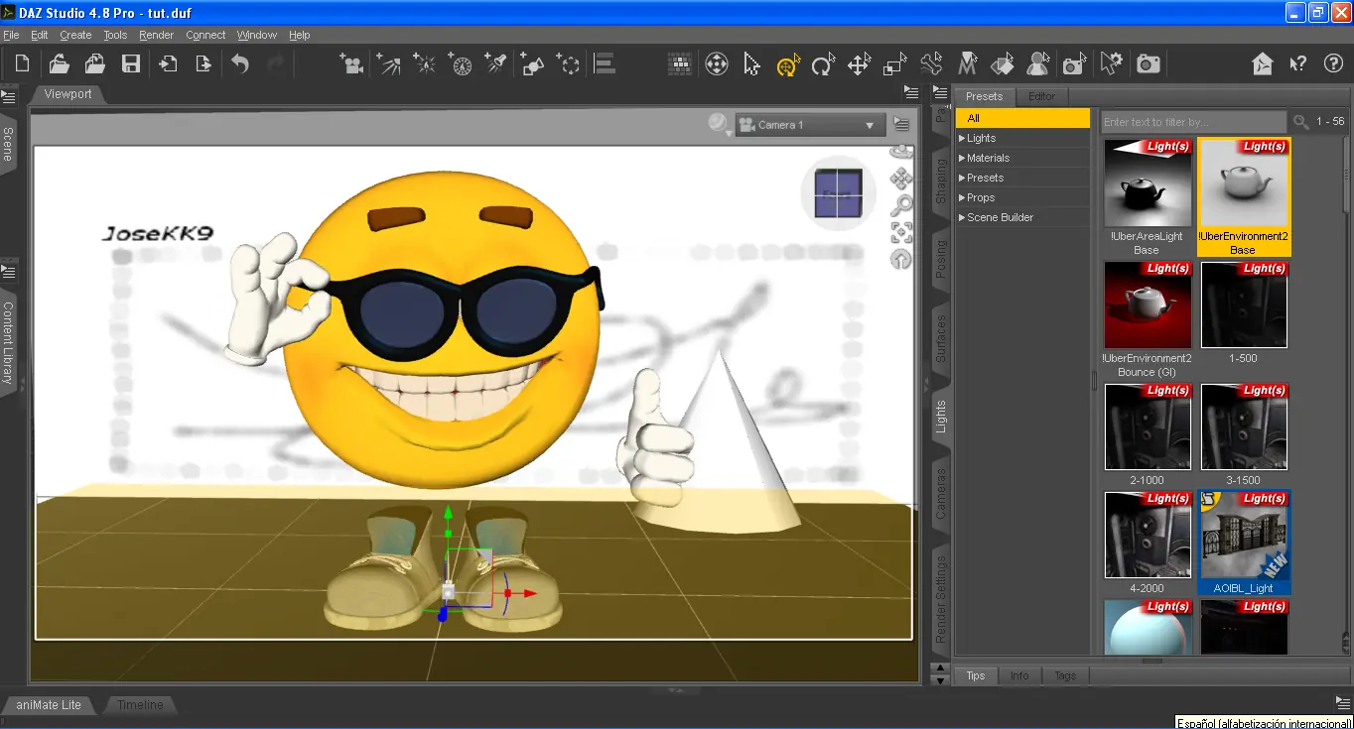1354x729 pixels.
Task: Expand the Scene Builder category
Action: [x=962, y=217]
